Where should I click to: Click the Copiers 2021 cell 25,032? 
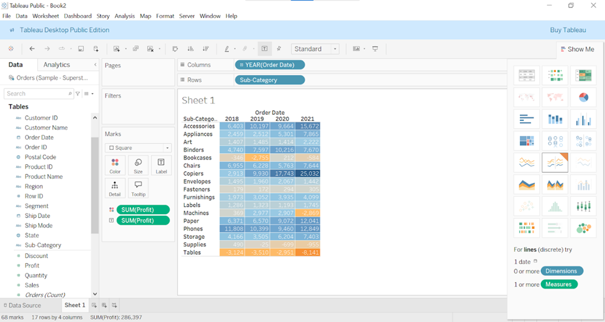point(308,174)
